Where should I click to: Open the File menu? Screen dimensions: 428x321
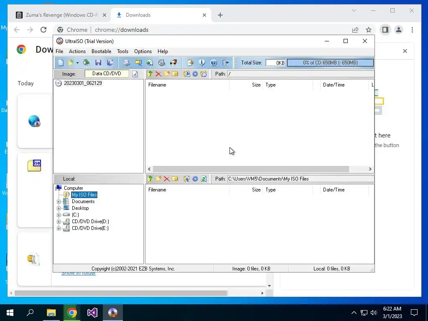pyautogui.click(x=59, y=51)
